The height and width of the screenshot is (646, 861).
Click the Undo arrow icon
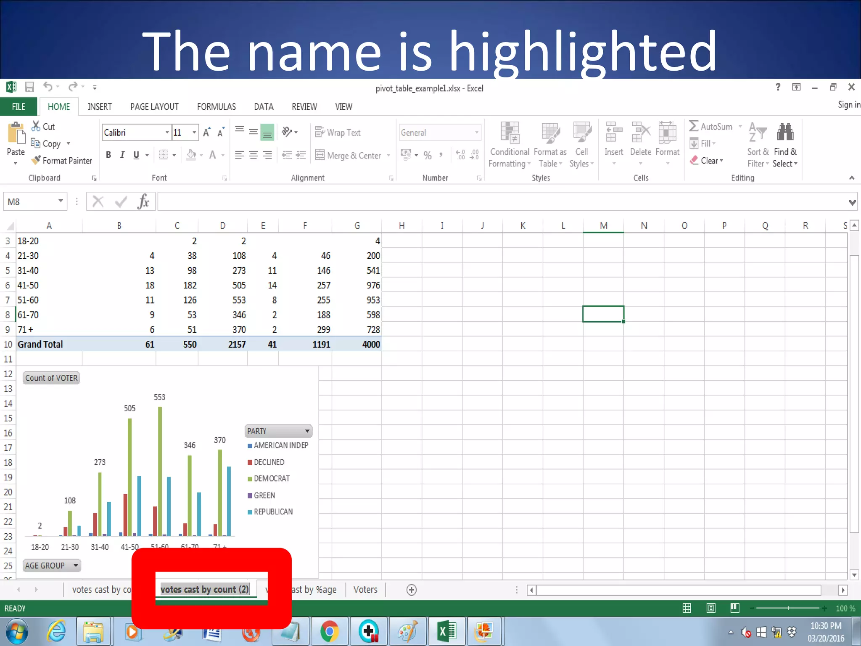point(48,87)
